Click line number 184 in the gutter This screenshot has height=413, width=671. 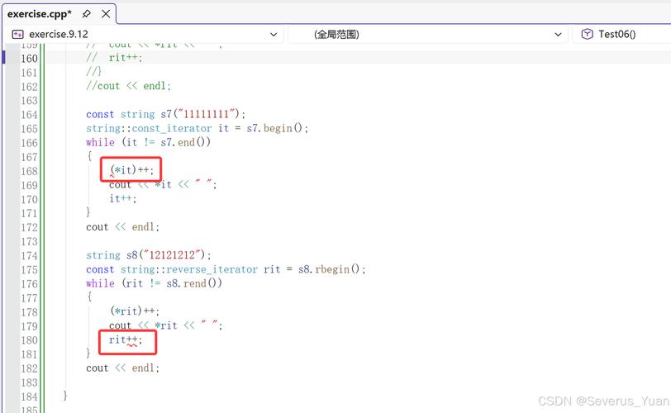point(29,396)
